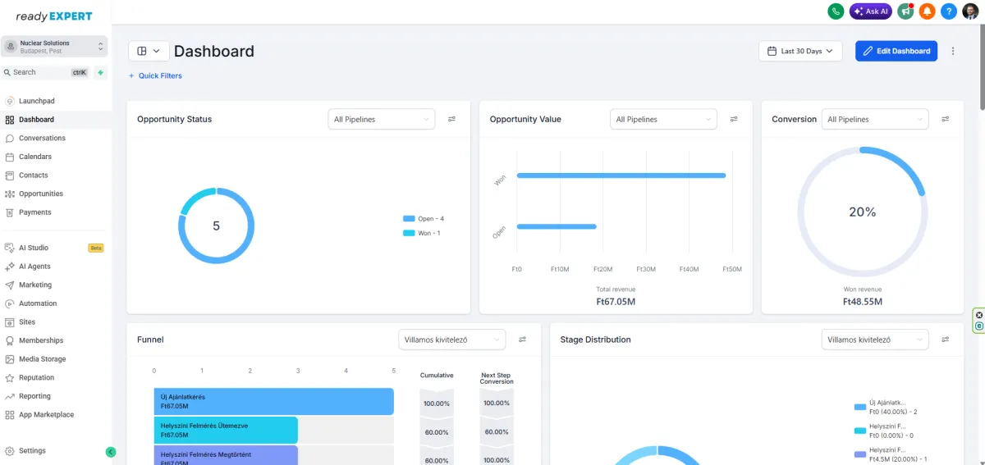Viewport: 985px width, 465px height.
Task: Open Funnel widget filter settings icon
Action: pos(522,340)
